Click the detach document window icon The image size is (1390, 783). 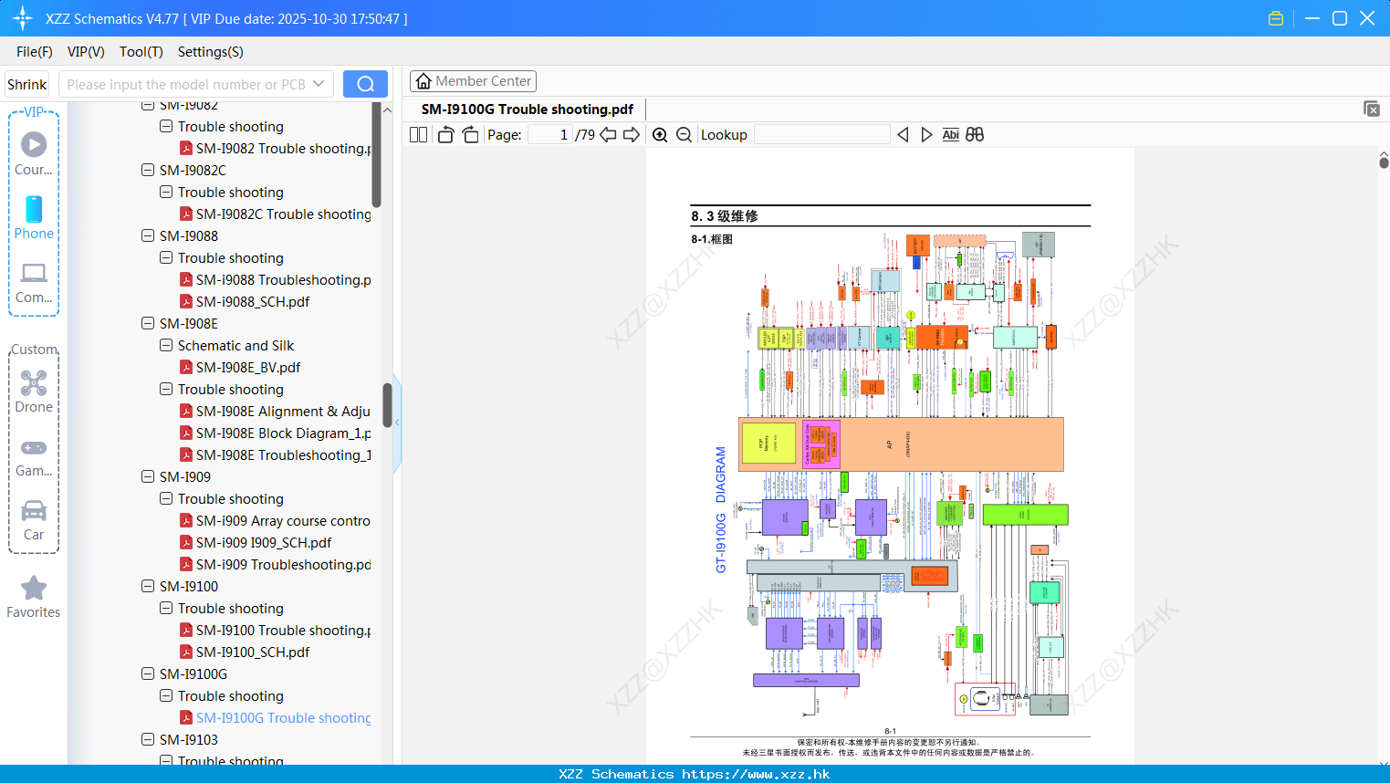[1371, 109]
